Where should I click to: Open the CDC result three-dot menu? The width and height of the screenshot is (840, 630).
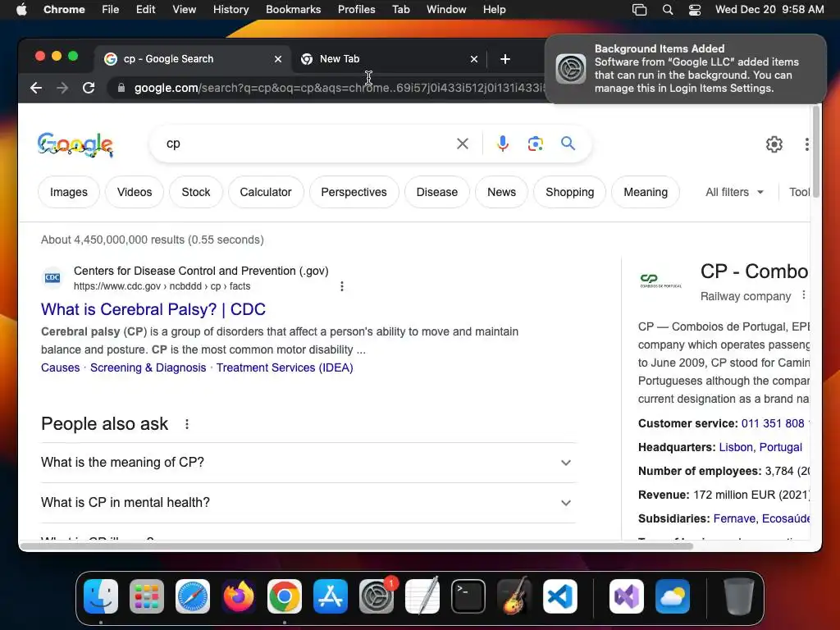(342, 286)
